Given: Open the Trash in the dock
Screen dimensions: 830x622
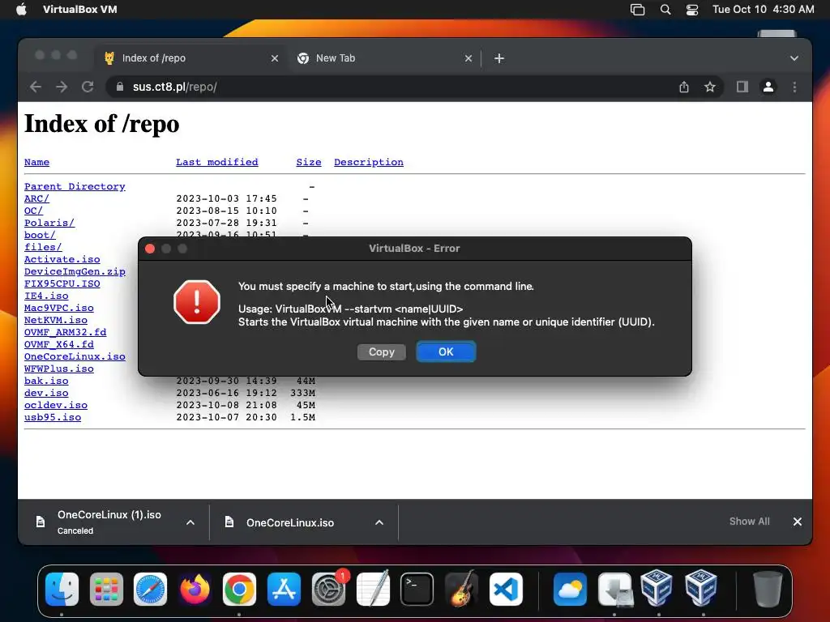Looking at the screenshot, I should point(767,589).
